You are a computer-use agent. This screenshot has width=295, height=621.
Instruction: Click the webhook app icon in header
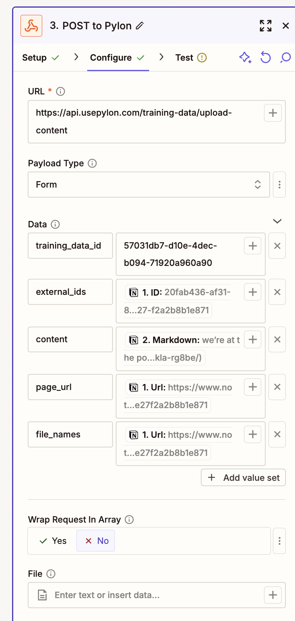coord(31,26)
